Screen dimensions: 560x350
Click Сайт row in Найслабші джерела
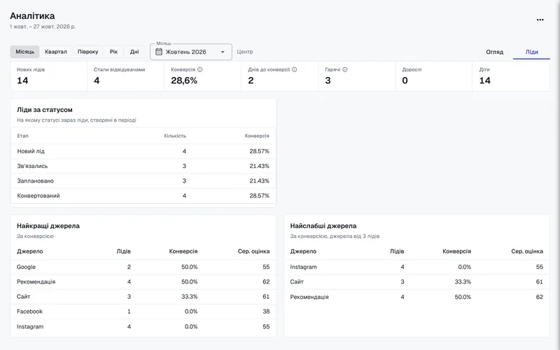click(x=416, y=282)
